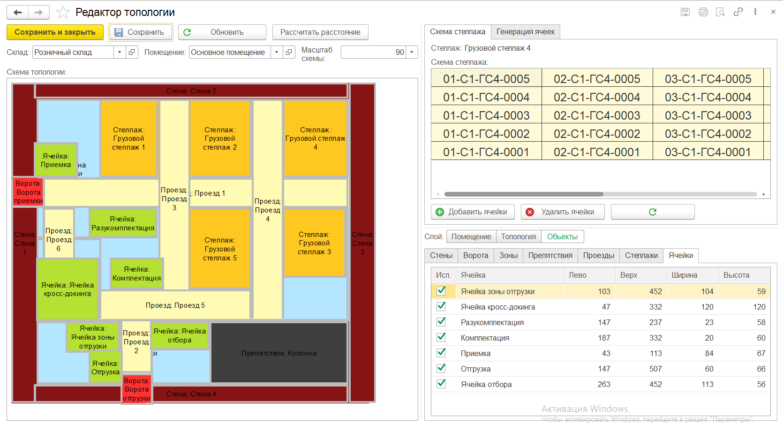Toggle the Разукомплектация row checkbox
783x425 pixels.
[441, 322]
